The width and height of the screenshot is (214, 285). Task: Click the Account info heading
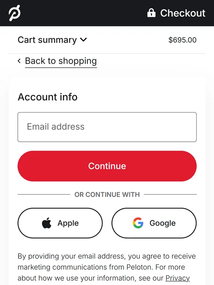[x=47, y=97]
